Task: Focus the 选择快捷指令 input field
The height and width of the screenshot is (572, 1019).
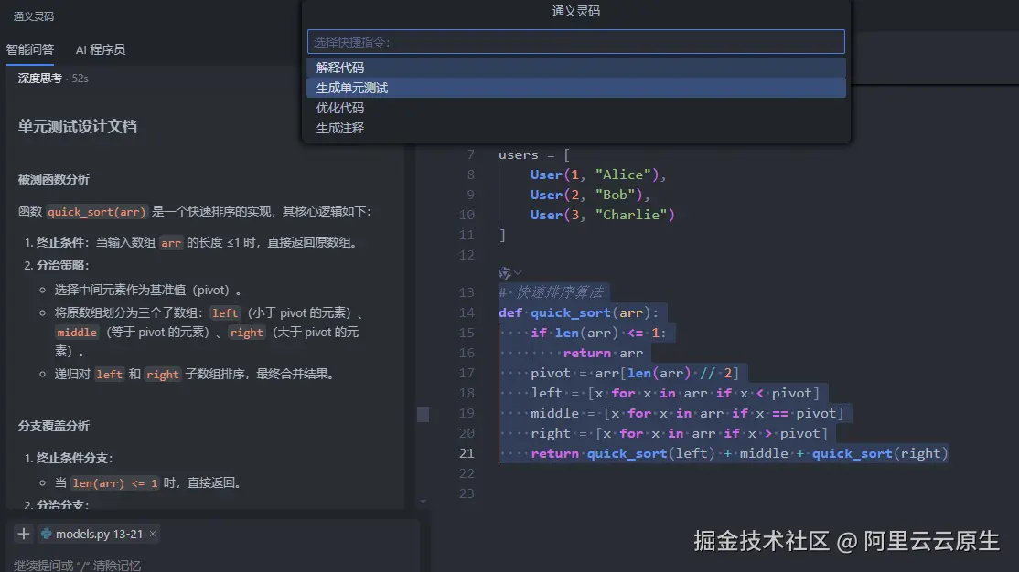Action: click(x=575, y=42)
